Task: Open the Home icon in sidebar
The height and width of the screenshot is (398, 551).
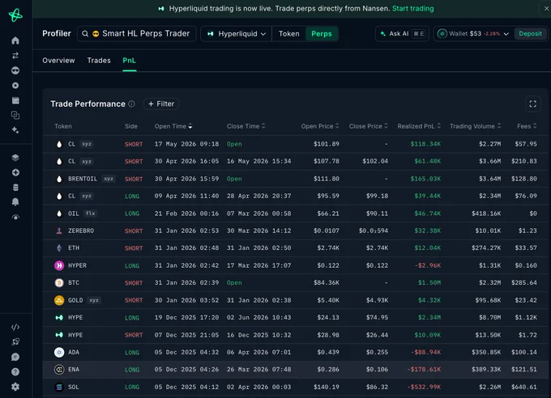Action: click(x=15, y=40)
